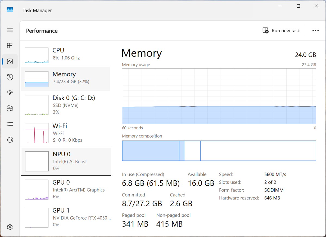Open Task Manager settings gear
The height and width of the screenshot is (237, 326).
pos(10,227)
